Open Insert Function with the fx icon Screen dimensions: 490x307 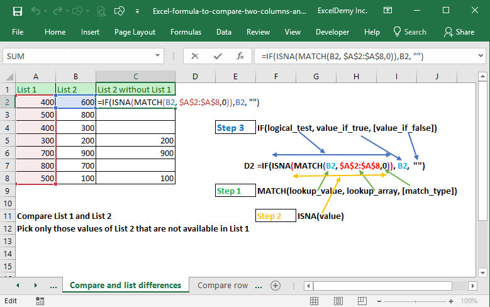click(x=240, y=56)
